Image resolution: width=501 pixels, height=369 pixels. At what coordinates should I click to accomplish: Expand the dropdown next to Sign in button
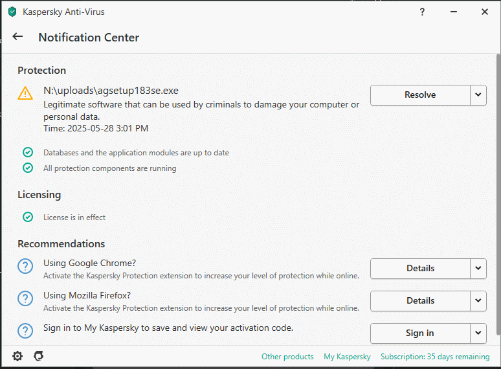(x=478, y=333)
